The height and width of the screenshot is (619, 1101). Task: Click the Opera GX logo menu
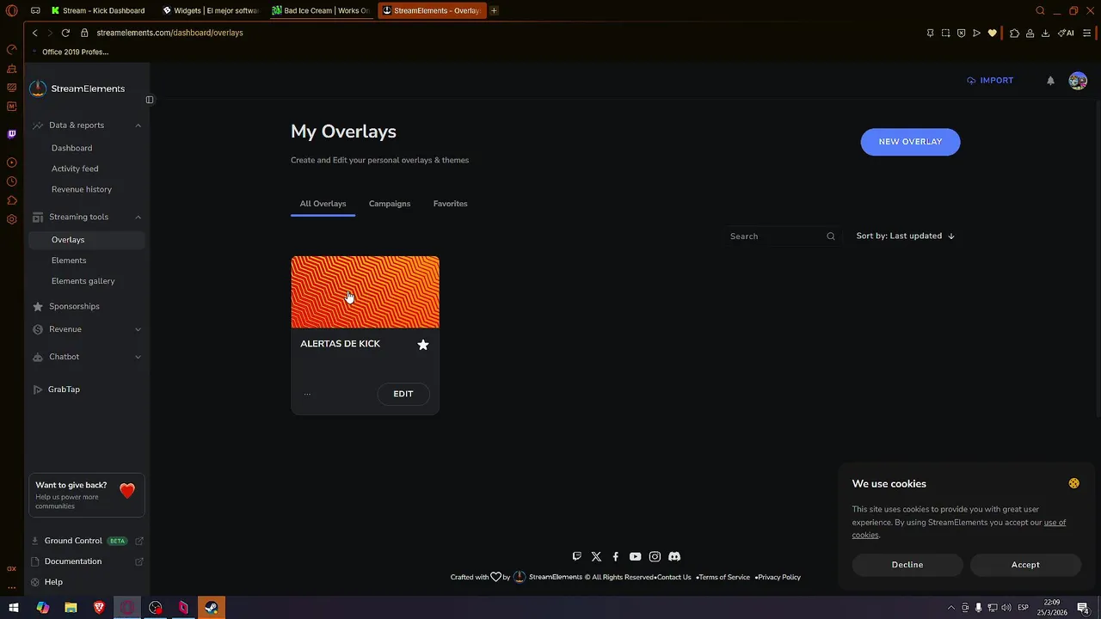(x=12, y=10)
